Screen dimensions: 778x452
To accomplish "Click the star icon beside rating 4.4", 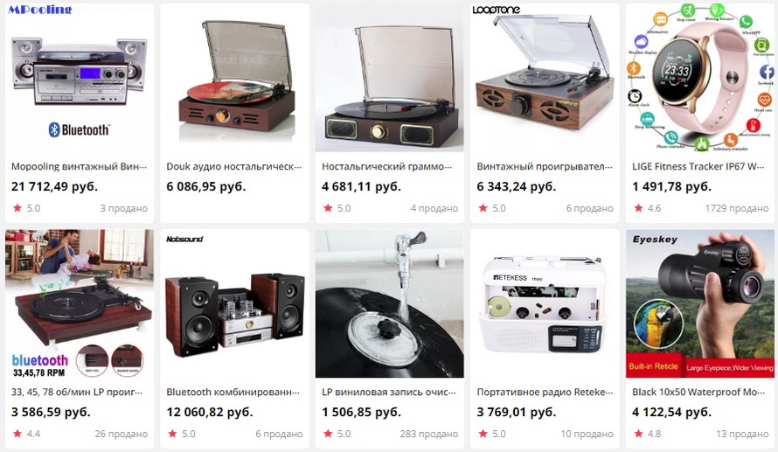I will tap(17, 434).
